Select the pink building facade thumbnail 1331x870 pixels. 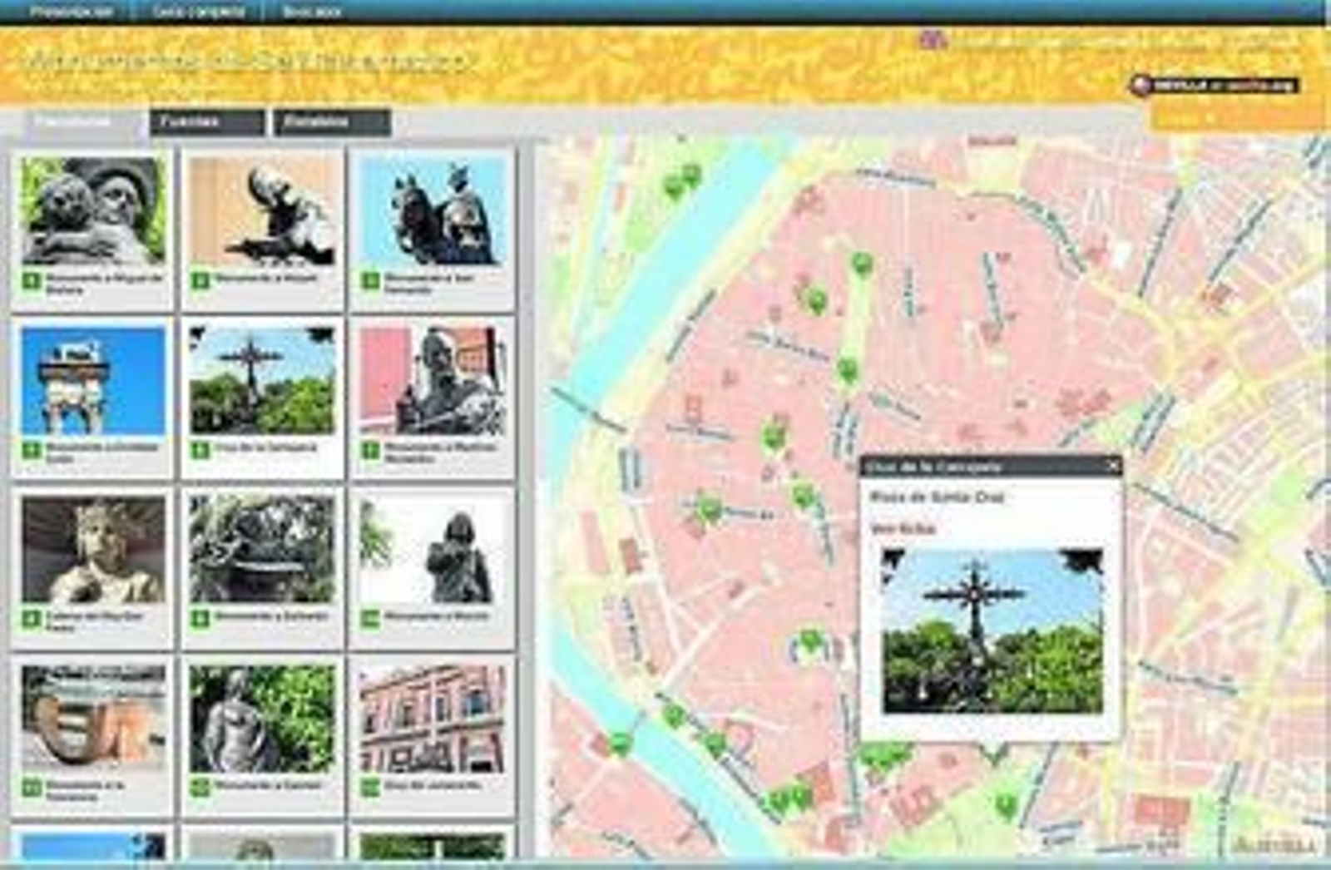tap(433, 719)
